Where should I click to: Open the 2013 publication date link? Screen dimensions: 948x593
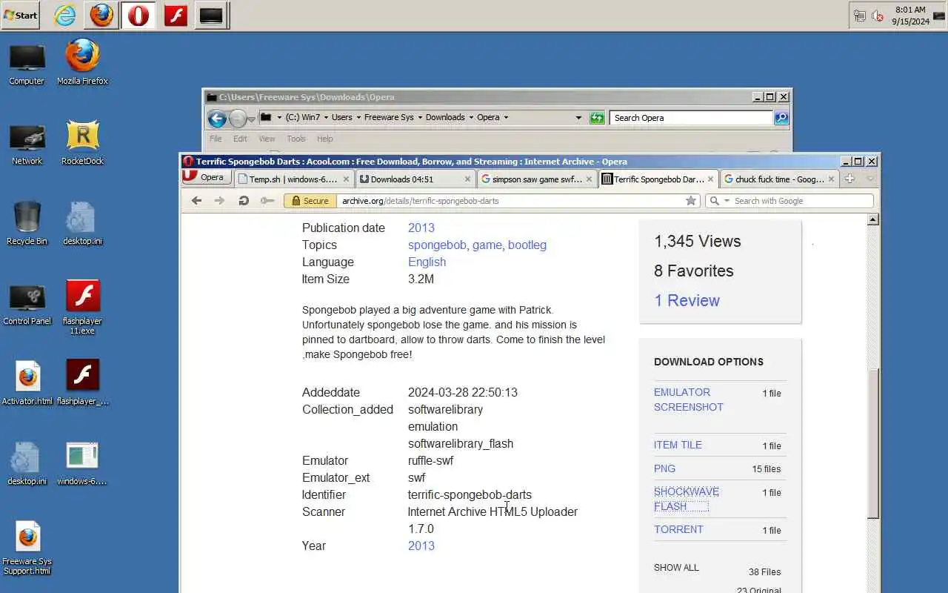pos(421,228)
